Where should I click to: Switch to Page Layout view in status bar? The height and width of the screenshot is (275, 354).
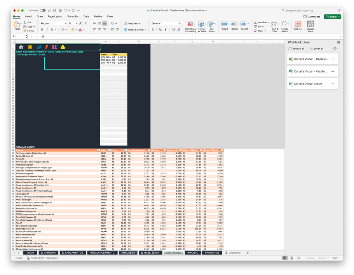coord(291,258)
